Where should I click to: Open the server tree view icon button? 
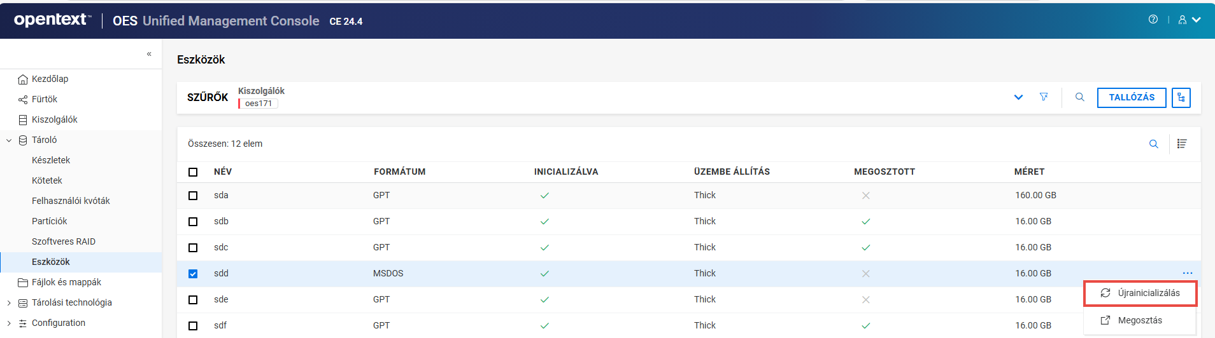click(x=1181, y=97)
